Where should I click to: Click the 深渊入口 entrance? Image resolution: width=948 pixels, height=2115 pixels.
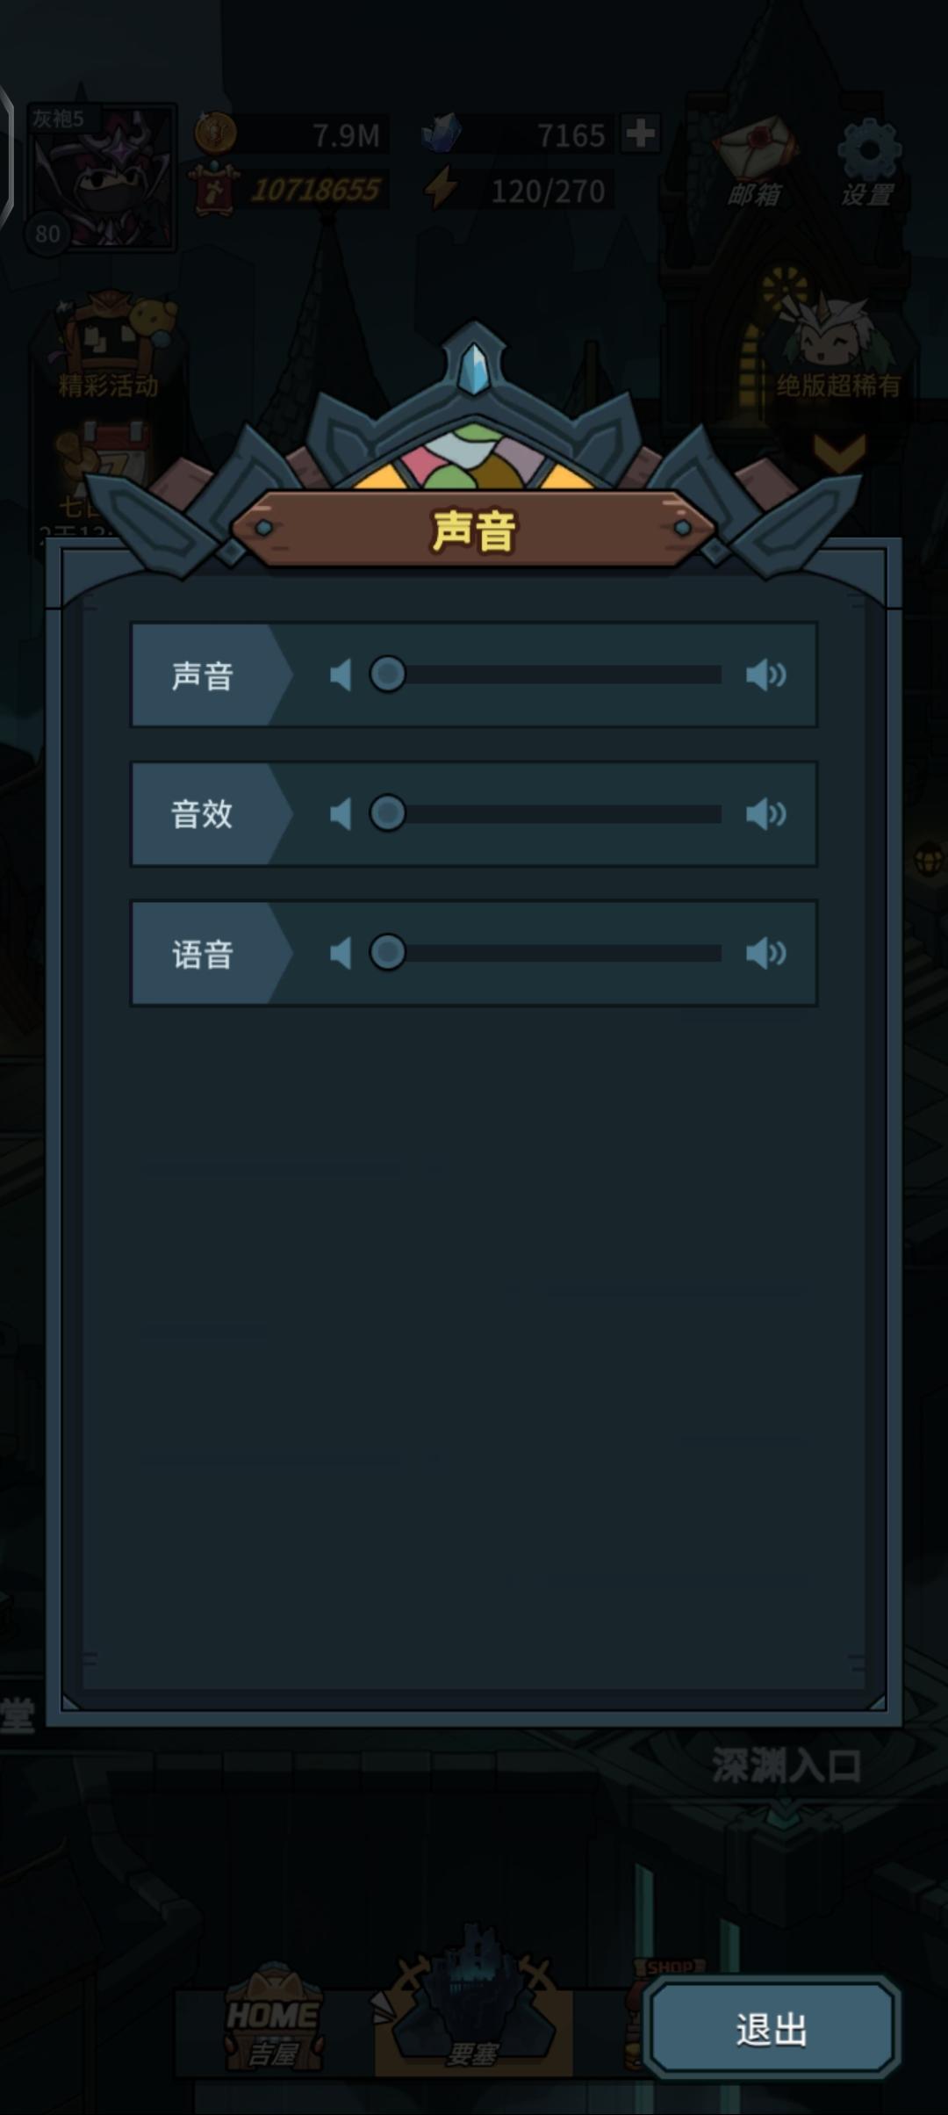[x=786, y=1765]
